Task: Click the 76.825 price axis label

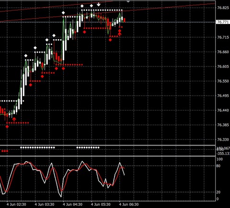Action: coord(223,8)
